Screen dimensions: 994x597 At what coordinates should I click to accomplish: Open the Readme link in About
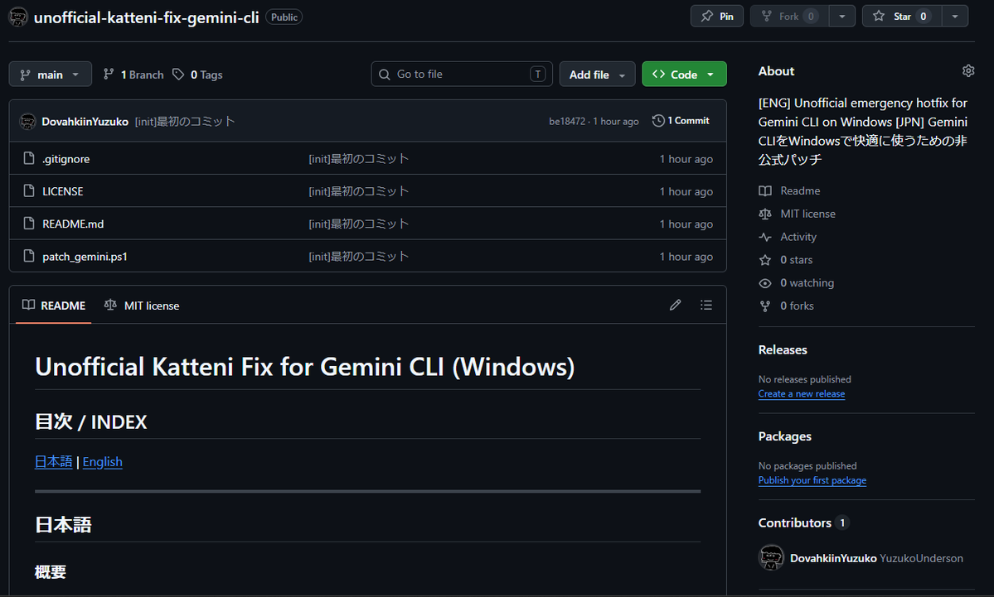pyautogui.click(x=800, y=190)
